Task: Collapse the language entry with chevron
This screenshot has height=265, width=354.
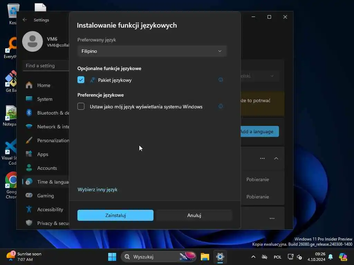Action: point(276,158)
